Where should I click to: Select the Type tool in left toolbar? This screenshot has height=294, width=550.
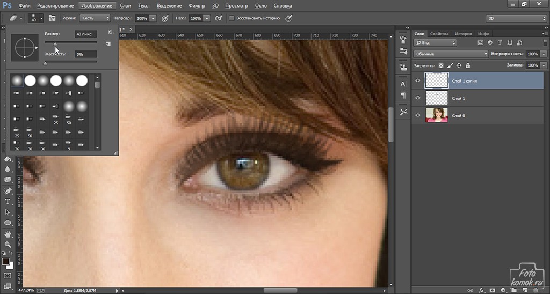point(8,202)
